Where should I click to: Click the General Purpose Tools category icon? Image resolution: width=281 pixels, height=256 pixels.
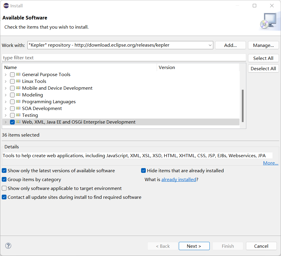click(x=19, y=74)
